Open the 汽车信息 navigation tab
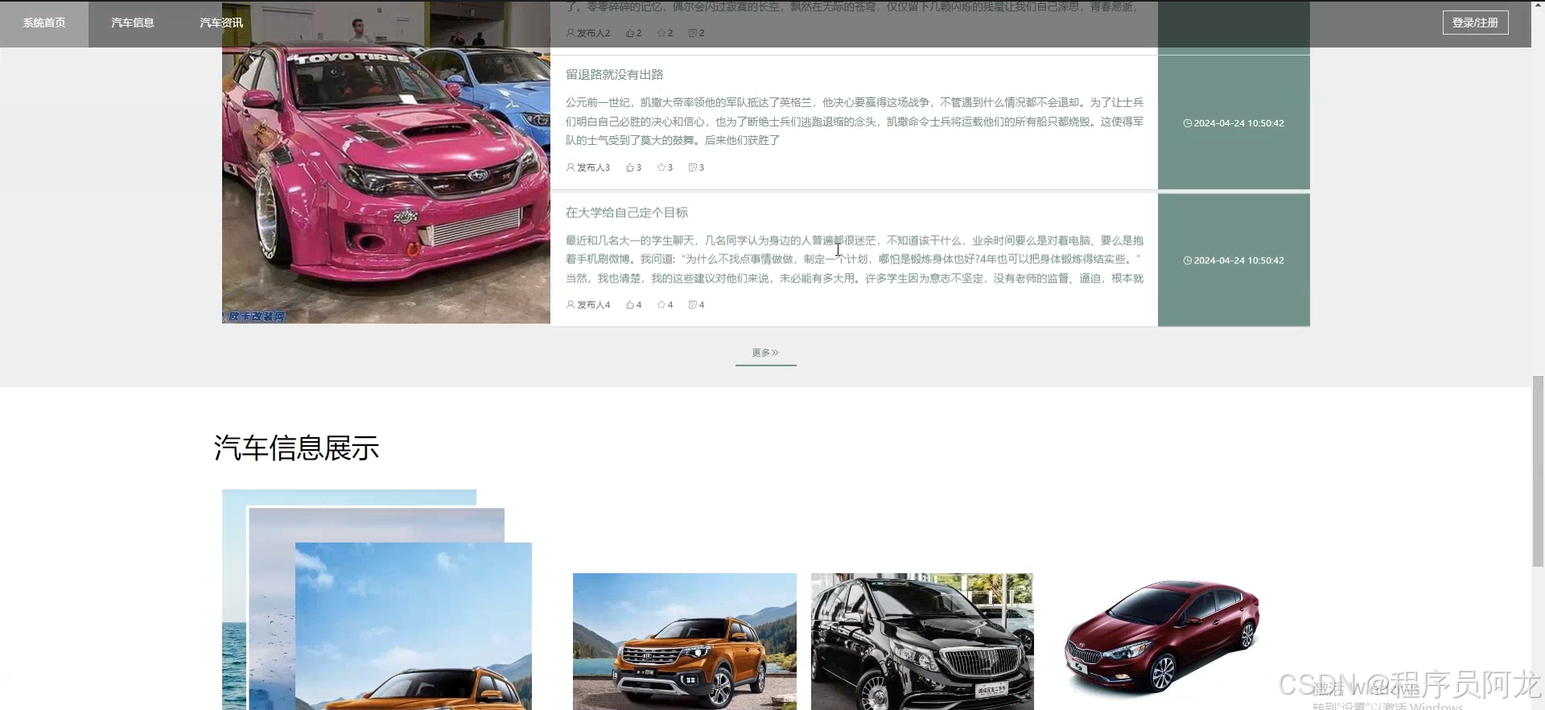 coord(133,23)
